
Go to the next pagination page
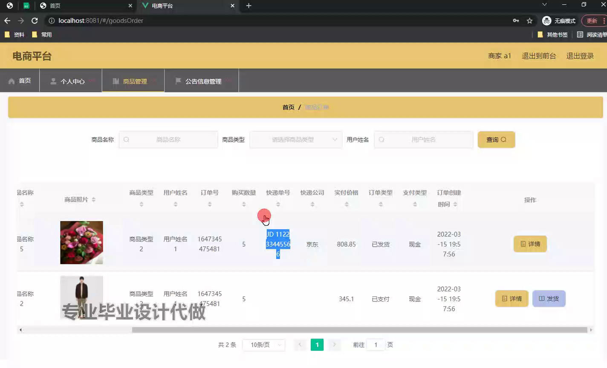tap(335, 345)
